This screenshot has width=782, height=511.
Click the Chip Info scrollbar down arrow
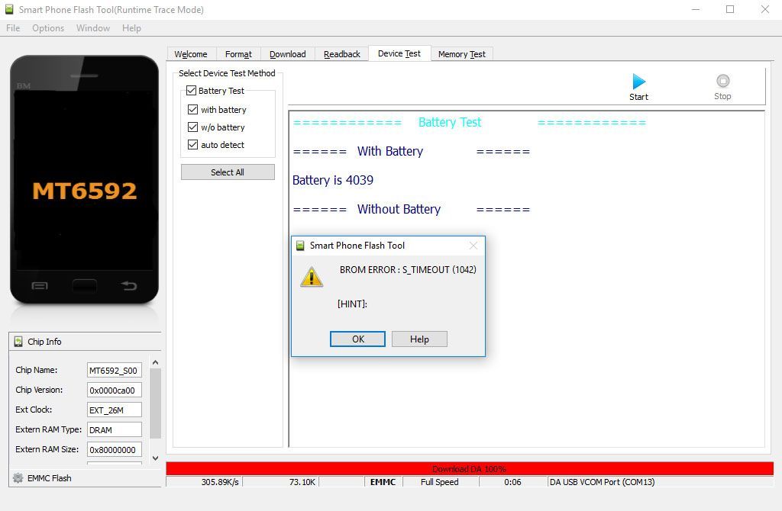tap(155, 458)
